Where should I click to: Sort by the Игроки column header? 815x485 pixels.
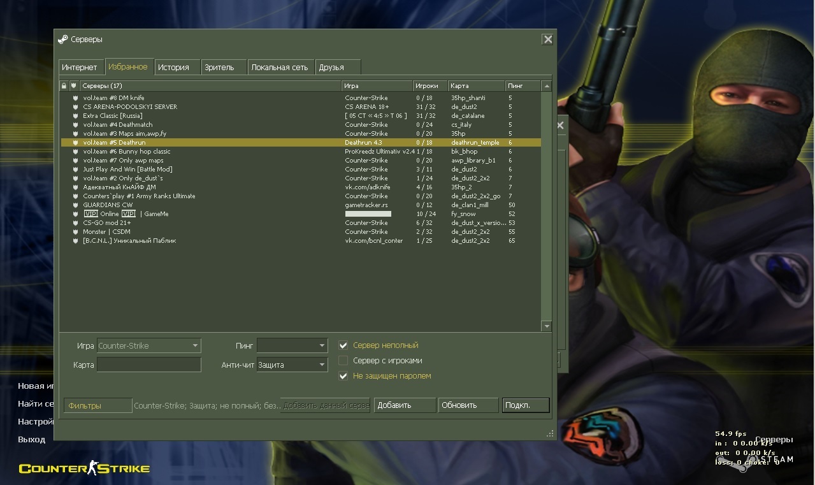click(x=430, y=85)
